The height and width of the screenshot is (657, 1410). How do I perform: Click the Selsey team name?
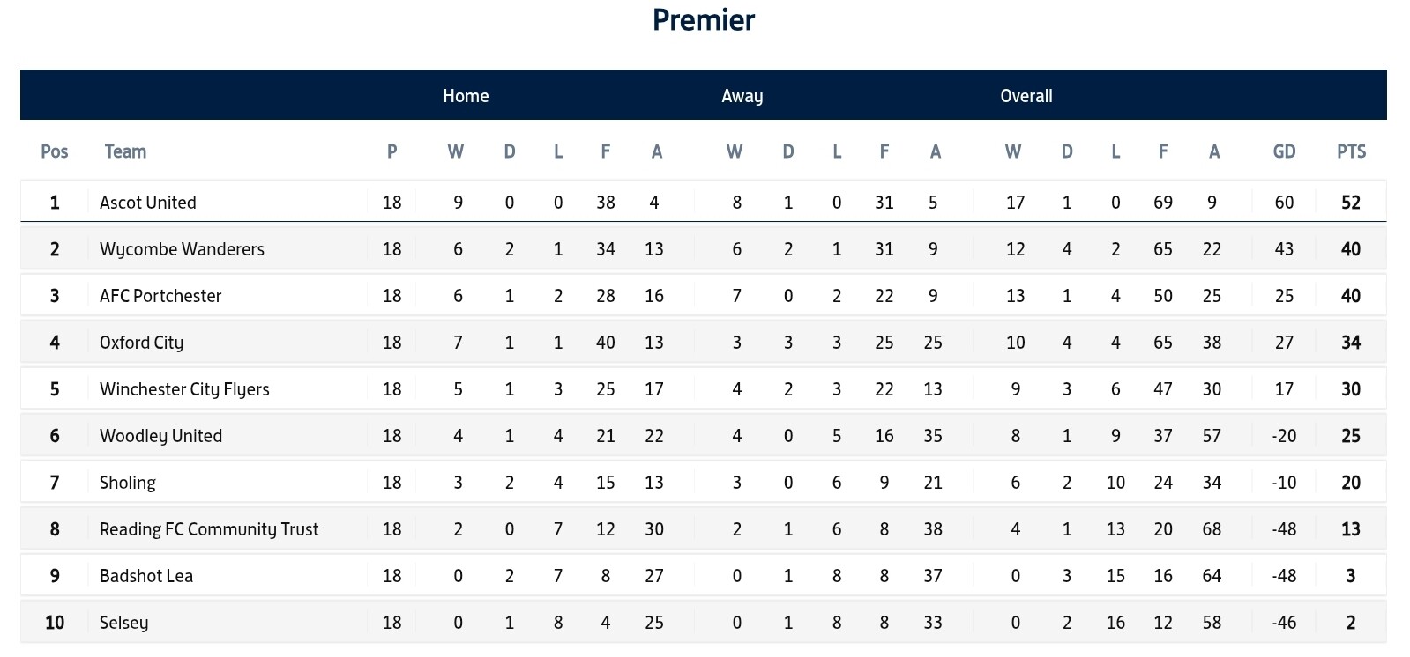point(123,623)
